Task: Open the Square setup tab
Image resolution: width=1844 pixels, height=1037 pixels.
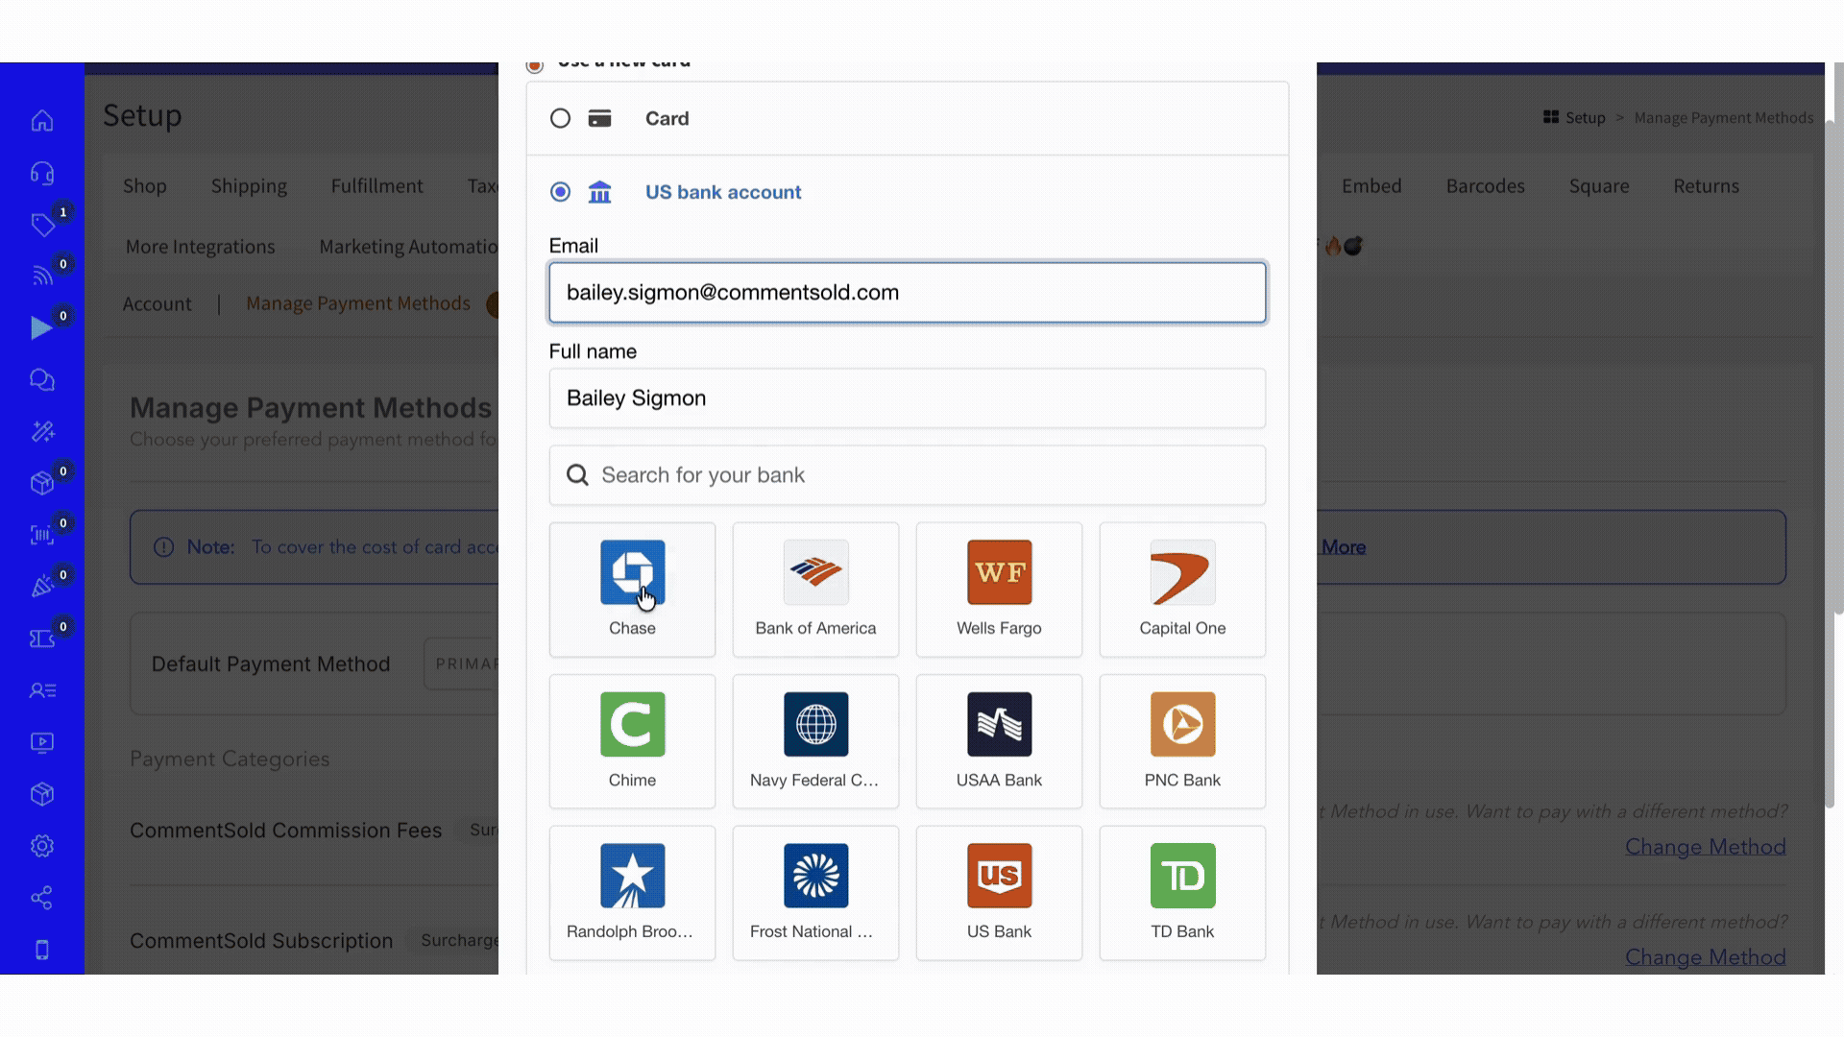Action: (1598, 186)
